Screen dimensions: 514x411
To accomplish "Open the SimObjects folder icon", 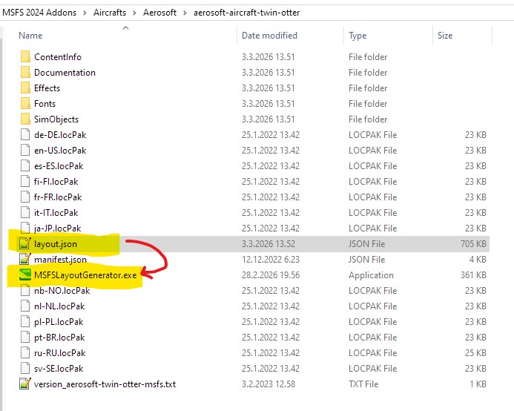I will tap(25, 119).
